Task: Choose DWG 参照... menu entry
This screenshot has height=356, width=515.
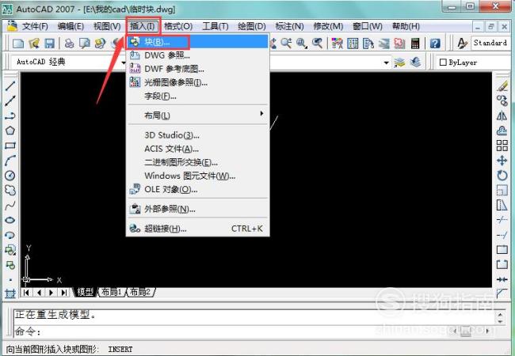Action: coord(198,55)
